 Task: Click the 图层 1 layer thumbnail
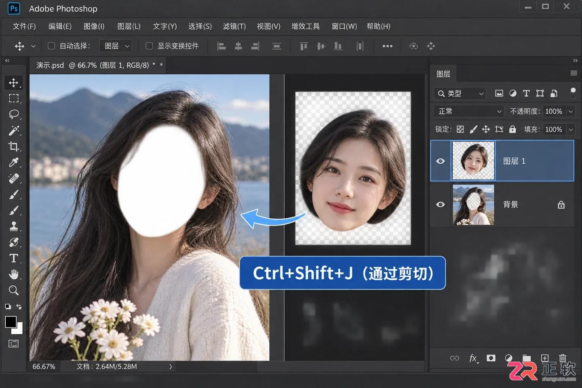click(x=473, y=161)
